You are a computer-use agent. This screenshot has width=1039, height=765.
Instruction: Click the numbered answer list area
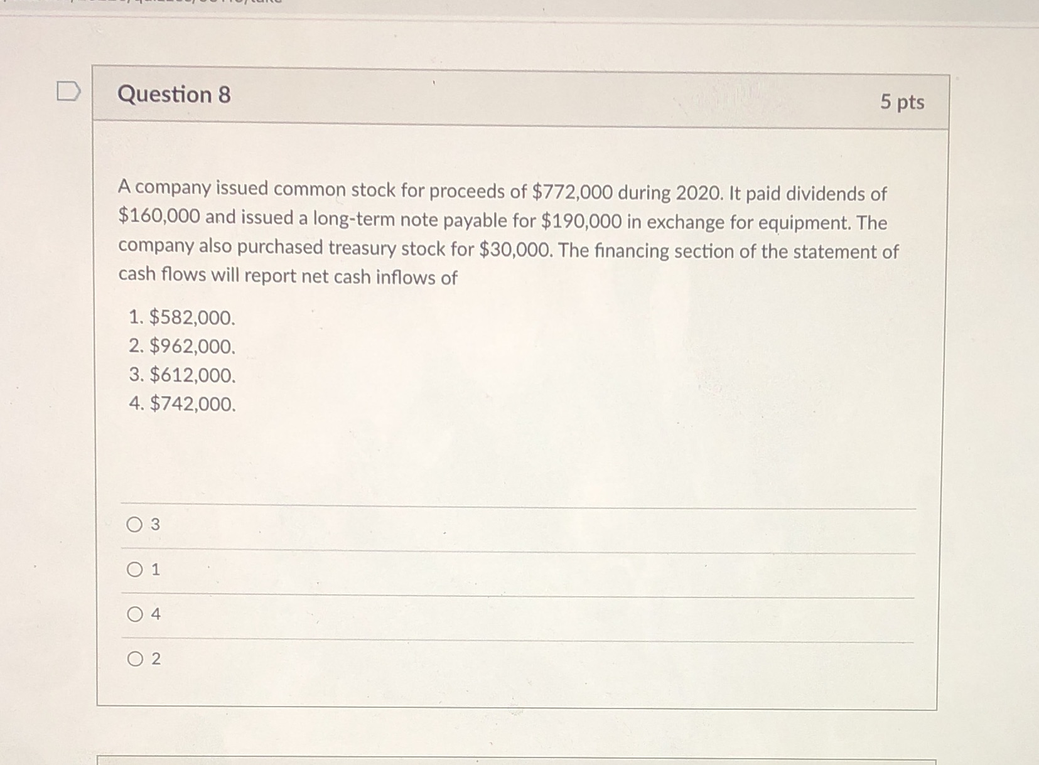(182, 361)
